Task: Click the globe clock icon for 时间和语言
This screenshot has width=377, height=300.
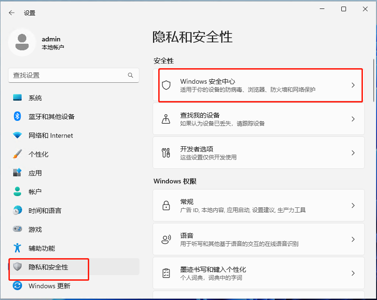Action: (x=17, y=210)
